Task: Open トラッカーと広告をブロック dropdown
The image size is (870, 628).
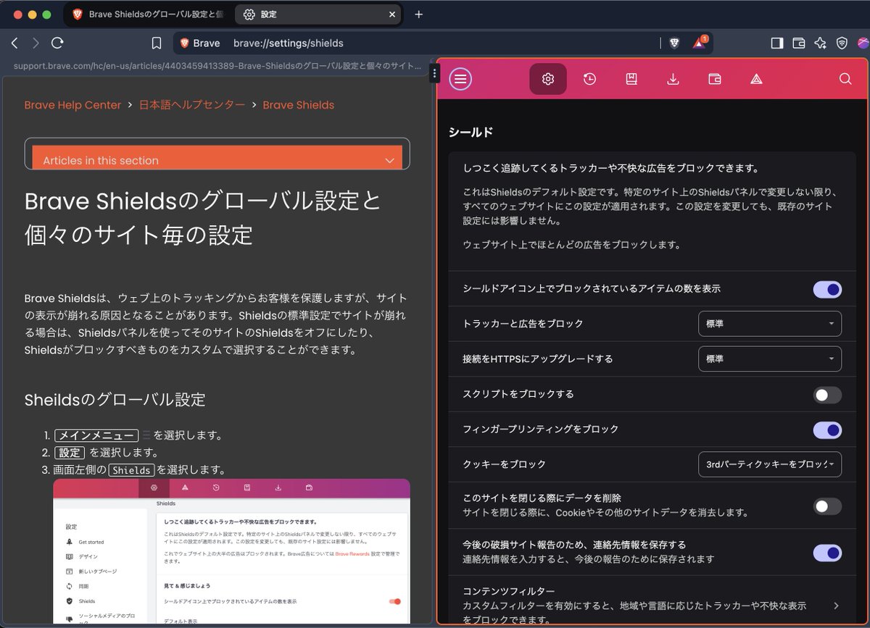Action: pos(770,324)
